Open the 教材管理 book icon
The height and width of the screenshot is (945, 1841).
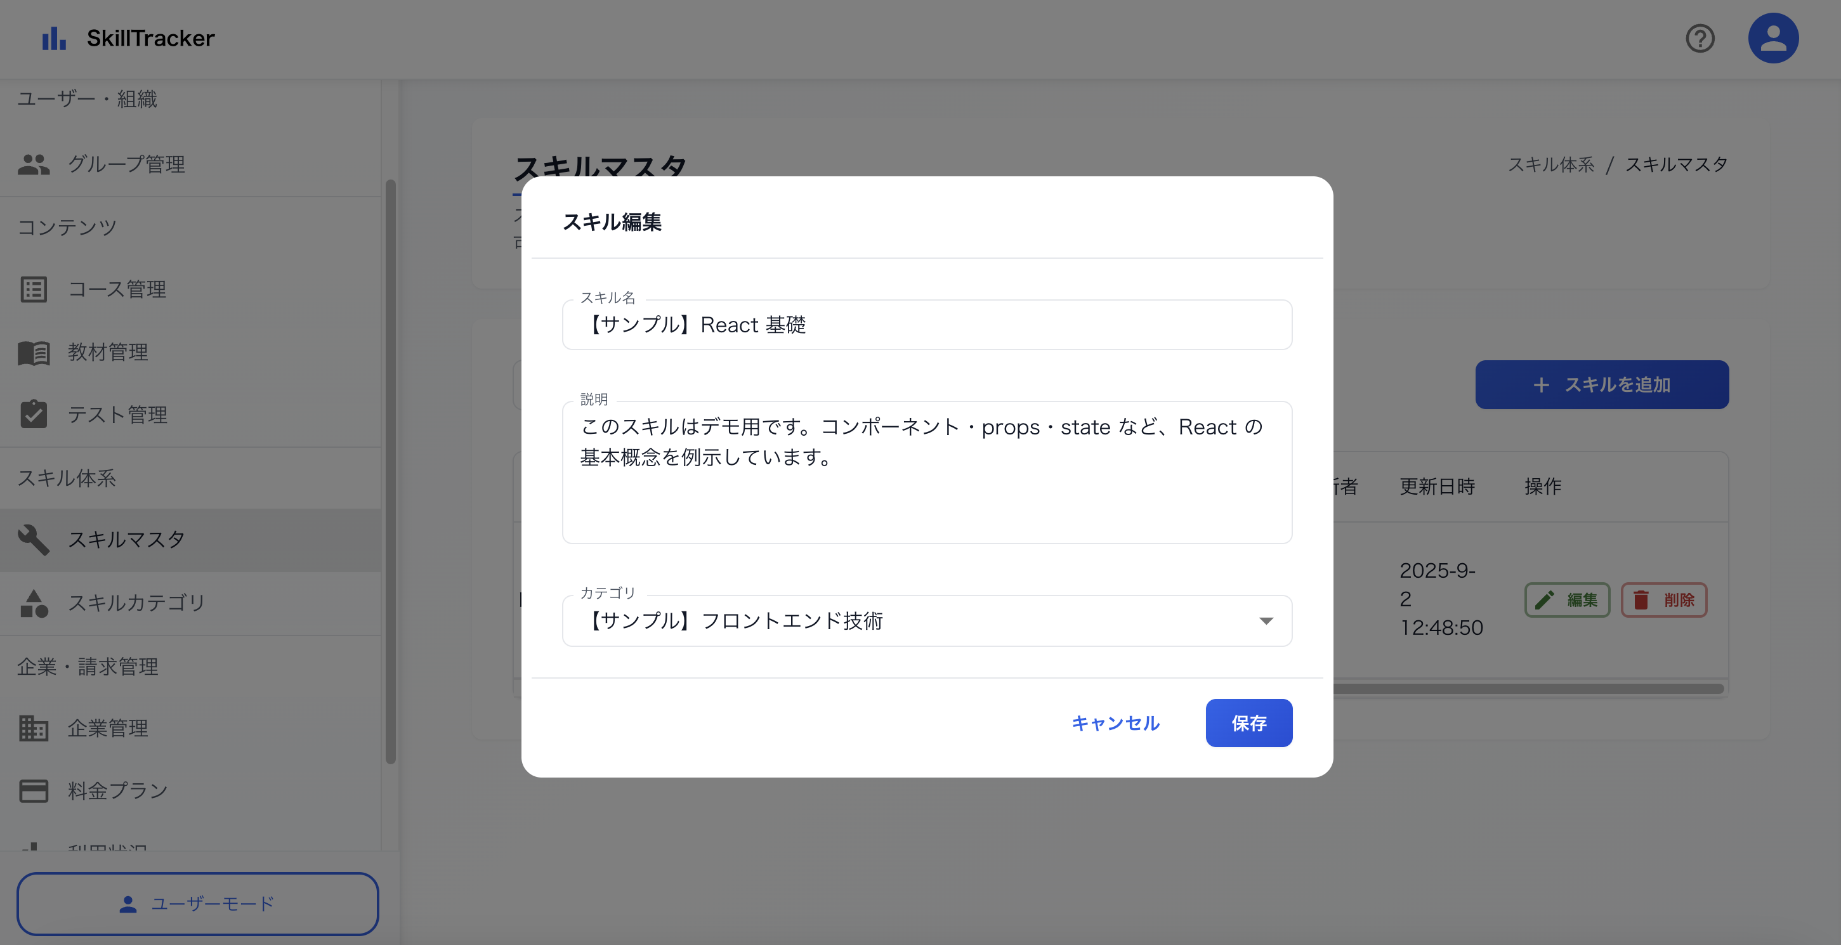coord(34,352)
